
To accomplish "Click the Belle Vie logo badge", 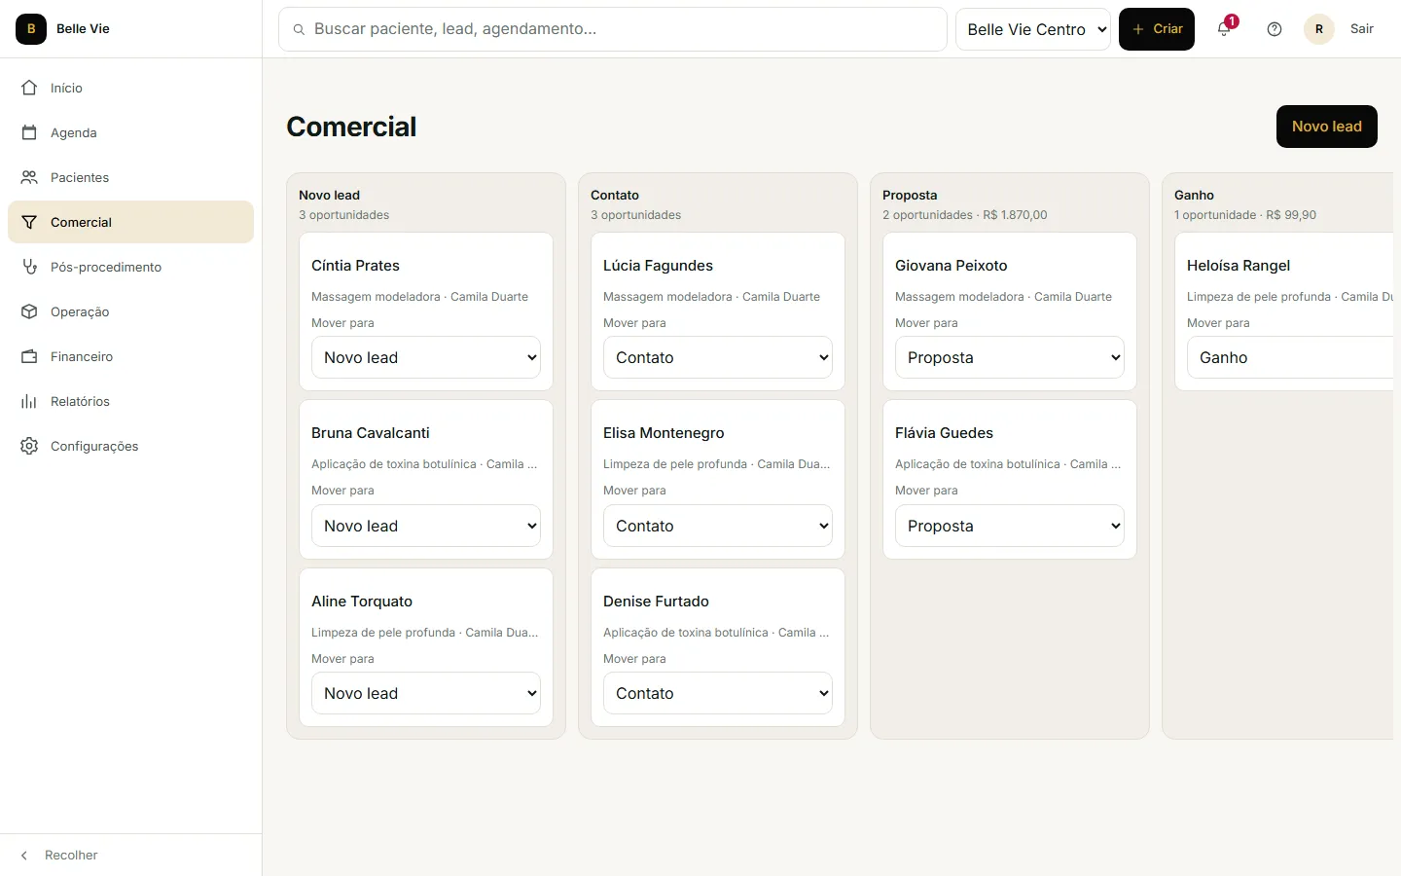I will tap(31, 29).
